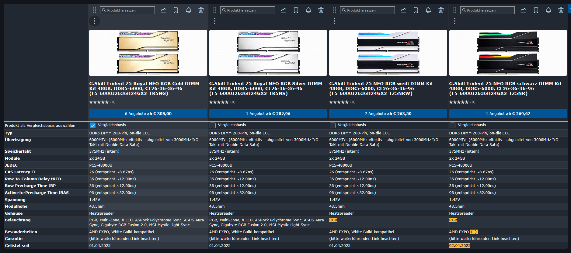The width and height of the screenshot is (571, 253).
Task: Click the price alert bell for the schwarz kit
Action: click(548, 10)
